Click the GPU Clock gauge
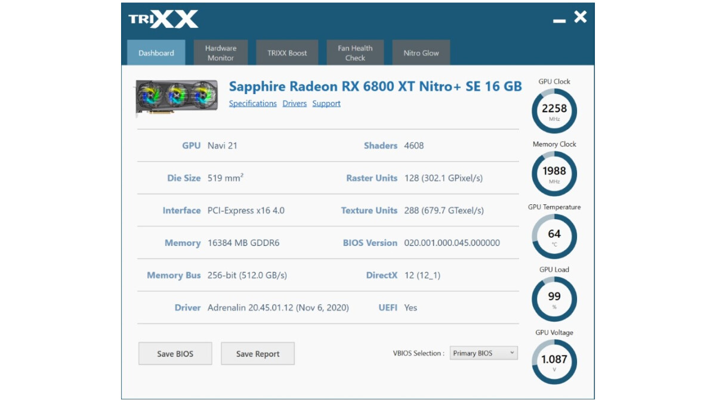Screen dimensions: 716x402 554,111
